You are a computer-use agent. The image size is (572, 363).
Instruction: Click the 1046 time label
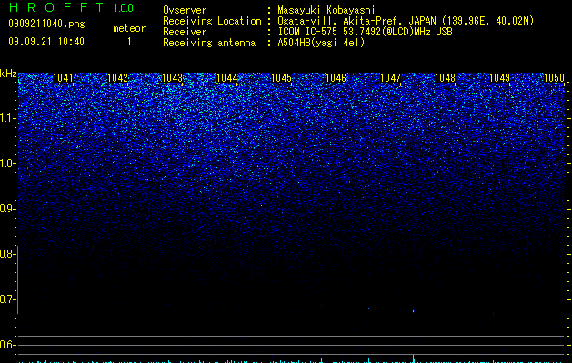coord(336,78)
